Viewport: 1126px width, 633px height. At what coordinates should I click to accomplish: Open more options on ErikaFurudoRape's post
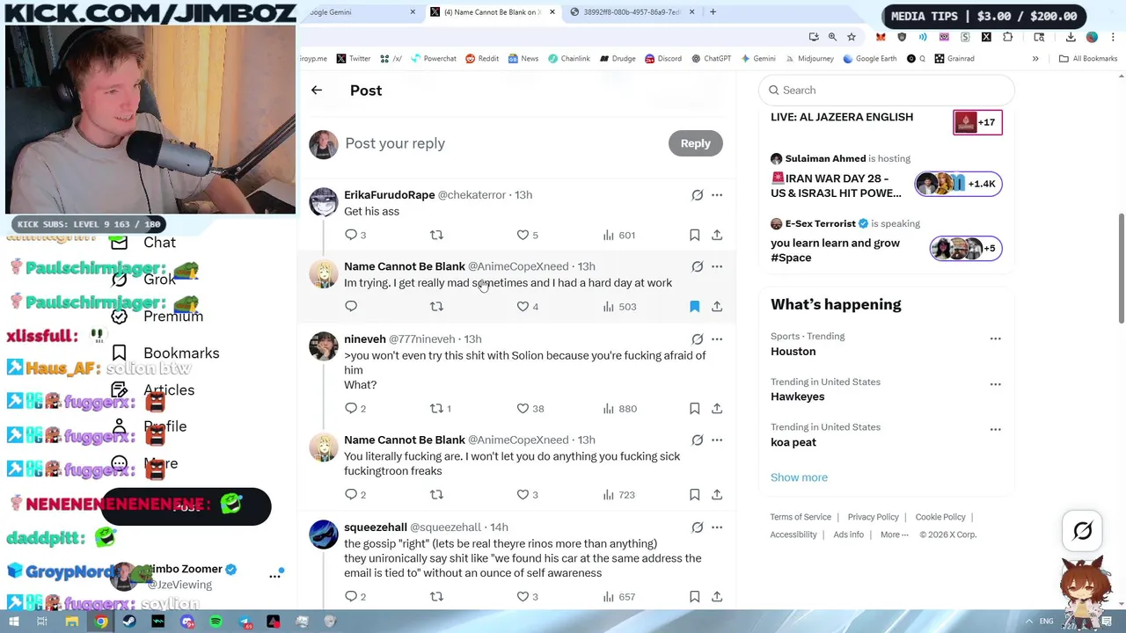[717, 194]
